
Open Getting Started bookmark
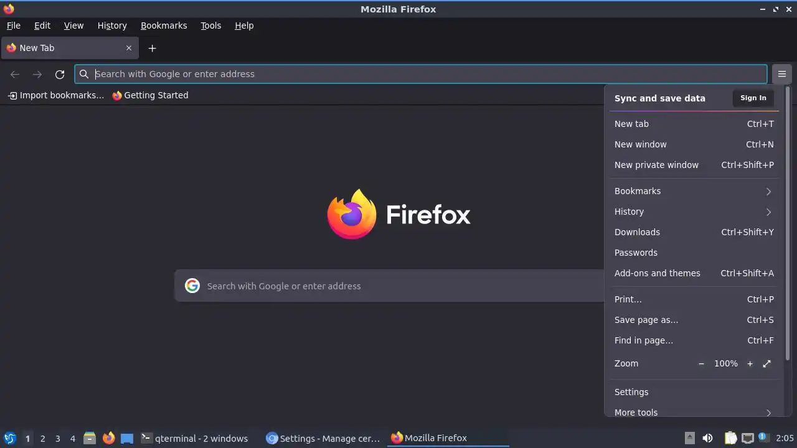tap(150, 95)
